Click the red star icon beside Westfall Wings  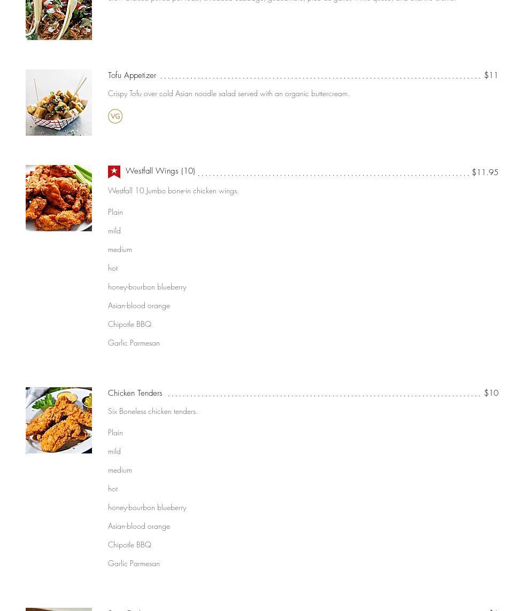(114, 171)
